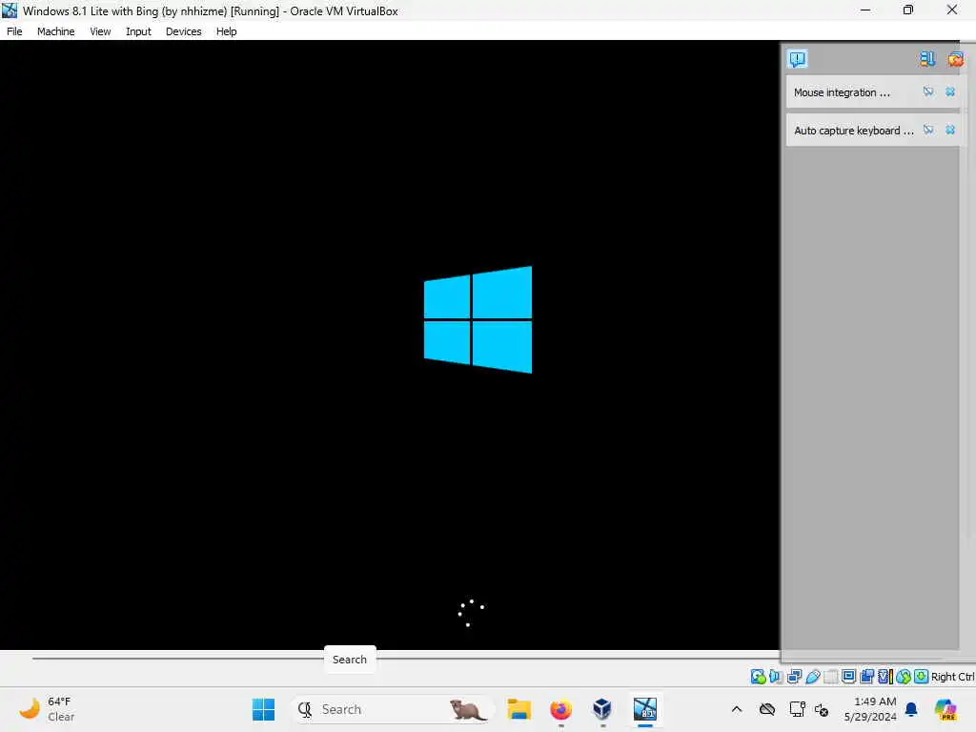Open Firefox from the taskbar
Image resolution: width=976 pixels, height=732 pixels.
click(x=560, y=709)
